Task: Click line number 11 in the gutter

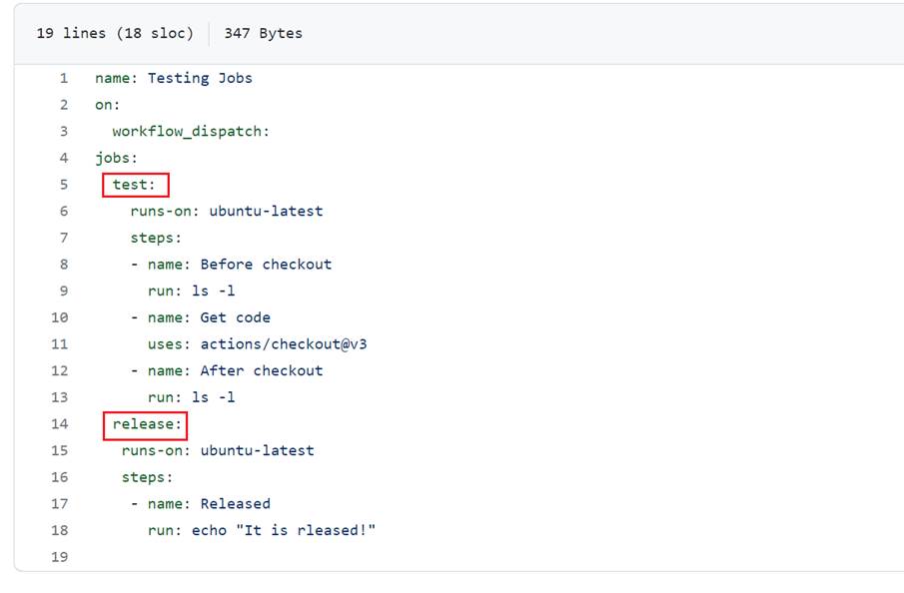Action: coord(60,344)
